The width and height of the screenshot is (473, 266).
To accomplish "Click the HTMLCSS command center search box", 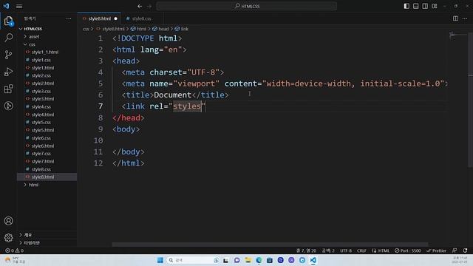I will [x=246, y=6].
